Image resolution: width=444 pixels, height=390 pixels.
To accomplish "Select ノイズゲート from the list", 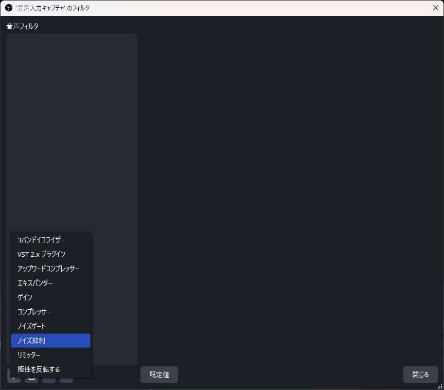I will click(x=51, y=326).
